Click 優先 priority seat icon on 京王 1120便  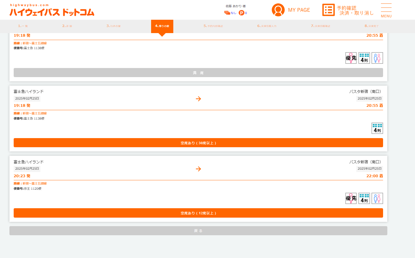pyautogui.click(x=351, y=199)
